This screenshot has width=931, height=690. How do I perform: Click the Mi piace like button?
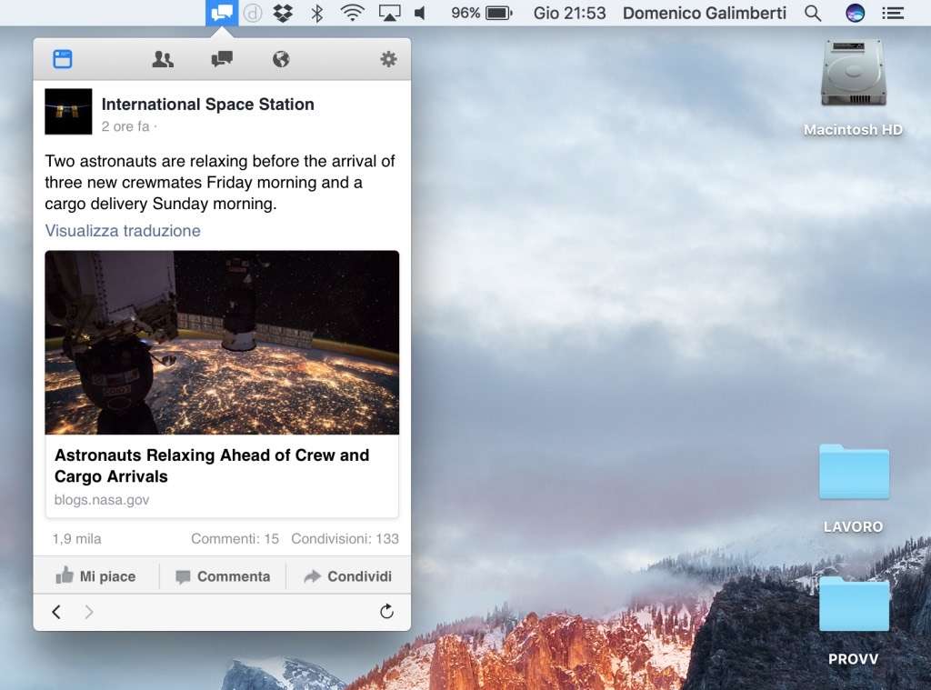click(96, 576)
